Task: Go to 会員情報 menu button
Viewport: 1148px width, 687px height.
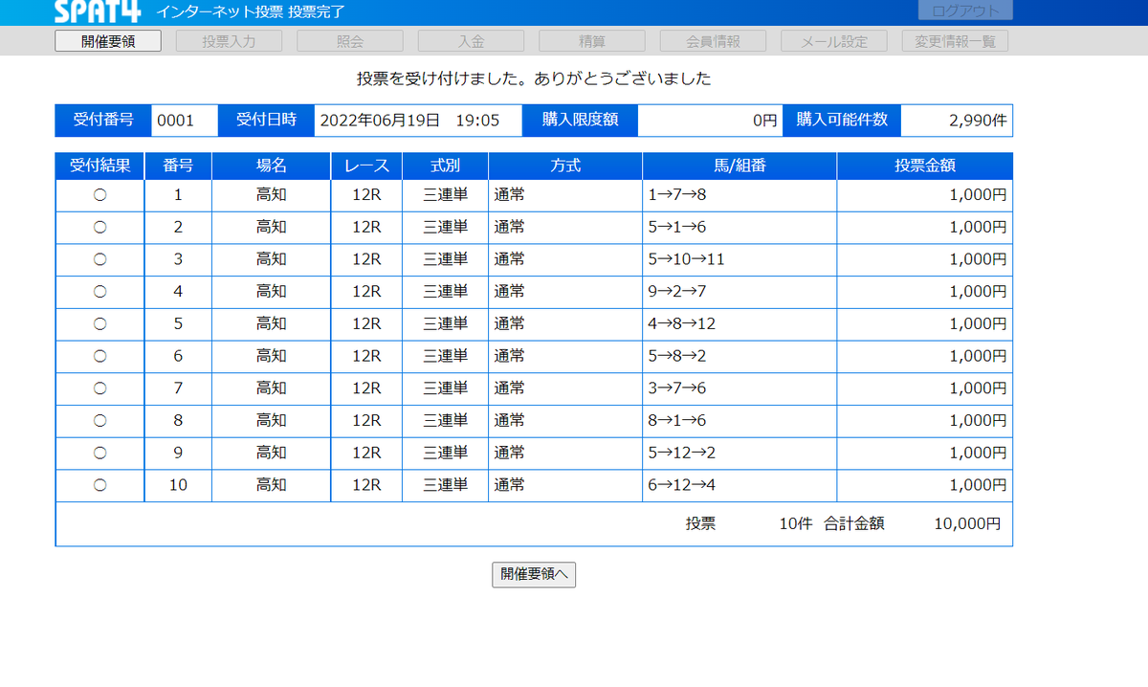Action: coord(713,41)
